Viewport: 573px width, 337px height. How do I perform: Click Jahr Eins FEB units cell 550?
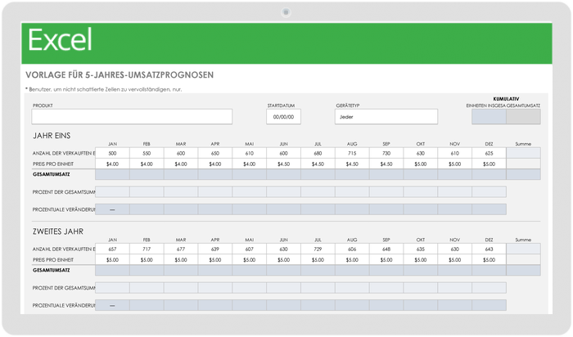(x=147, y=153)
